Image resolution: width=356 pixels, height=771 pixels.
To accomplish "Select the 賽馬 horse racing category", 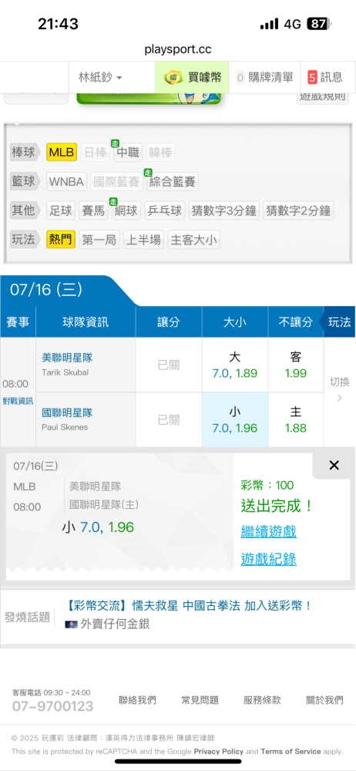I will pos(93,211).
